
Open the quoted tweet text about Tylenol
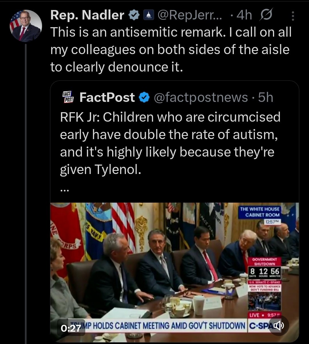coord(170,143)
